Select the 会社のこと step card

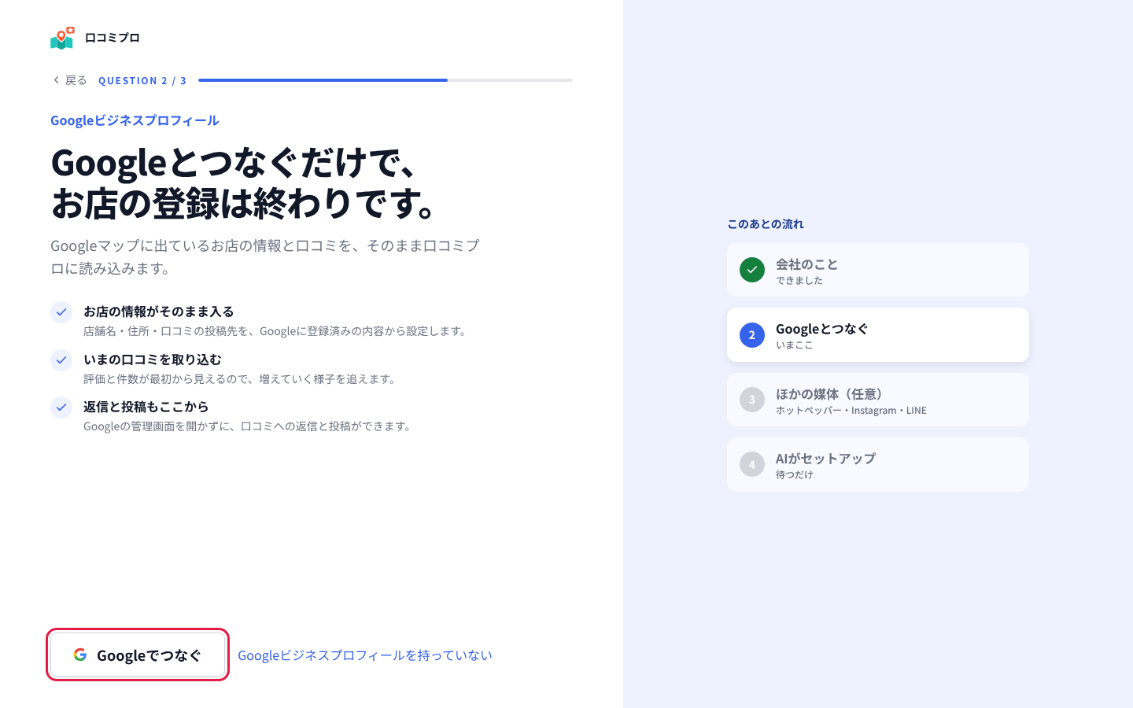[878, 270]
